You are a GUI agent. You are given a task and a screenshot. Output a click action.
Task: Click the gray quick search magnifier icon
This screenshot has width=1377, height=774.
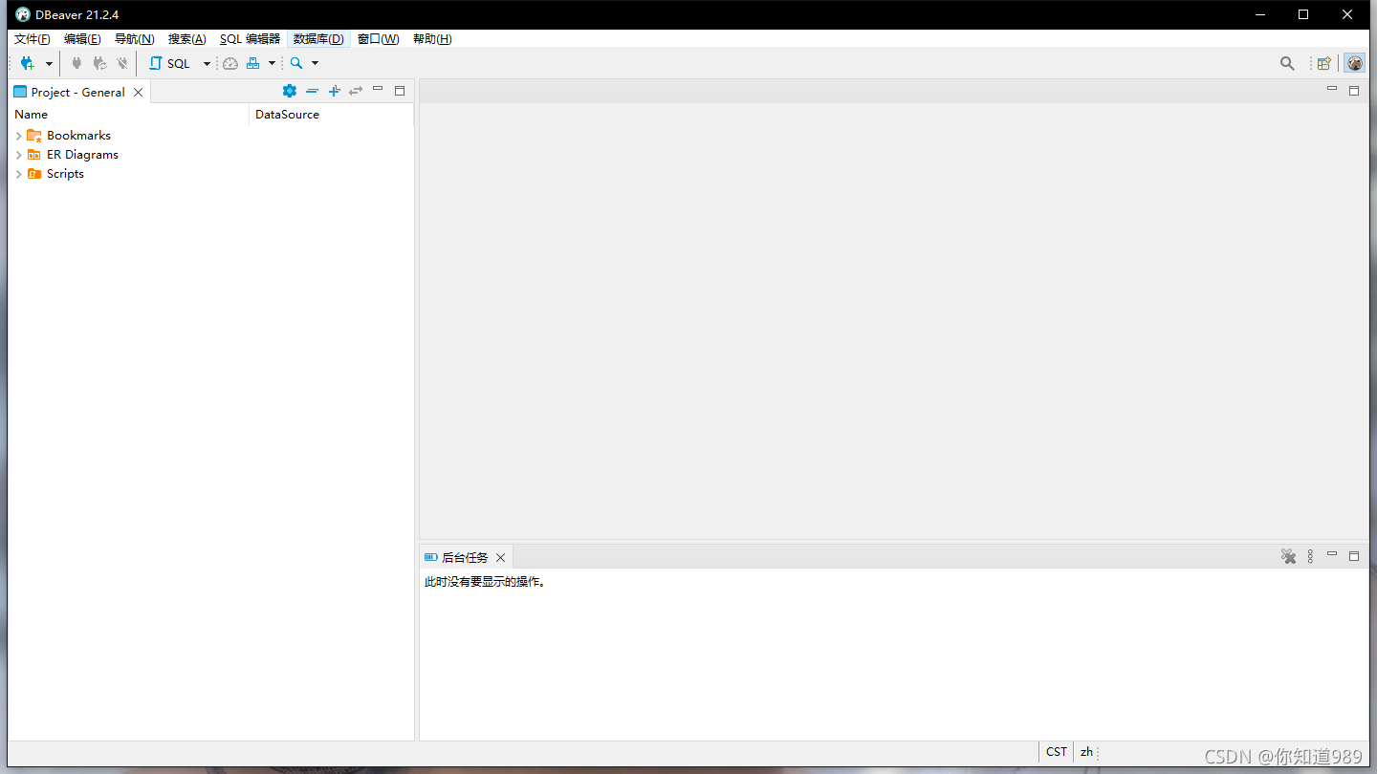pyautogui.click(x=1287, y=63)
